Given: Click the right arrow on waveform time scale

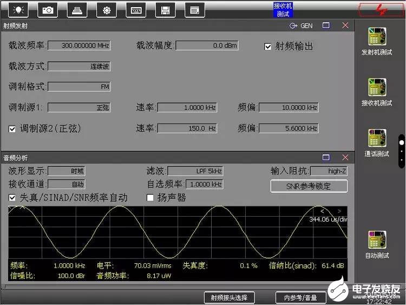Looking at the screenshot, I should [x=339, y=211].
